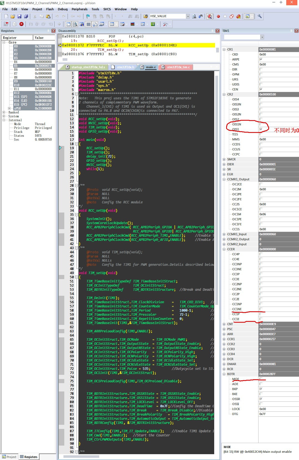Enable the MOE checkbox in BDTR
The width and height of the screenshot is (299, 460).
tap(261, 379)
